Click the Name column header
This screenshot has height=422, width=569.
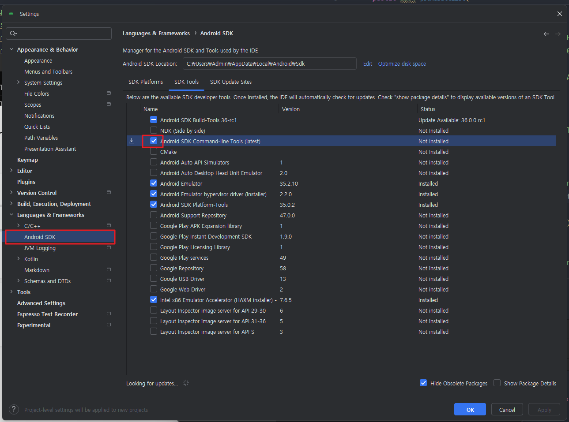pos(210,109)
